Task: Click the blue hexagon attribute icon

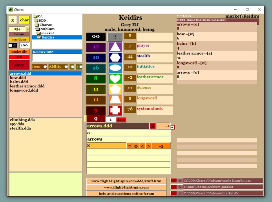Action: click(x=115, y=57)
